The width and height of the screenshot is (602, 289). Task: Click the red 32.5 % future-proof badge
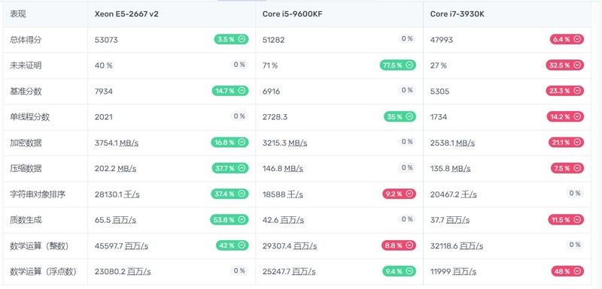click(x=565, y=65)
